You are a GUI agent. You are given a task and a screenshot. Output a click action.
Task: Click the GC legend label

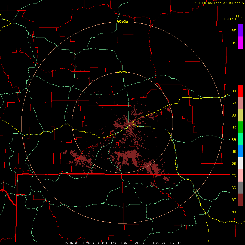tap(234, 188)
